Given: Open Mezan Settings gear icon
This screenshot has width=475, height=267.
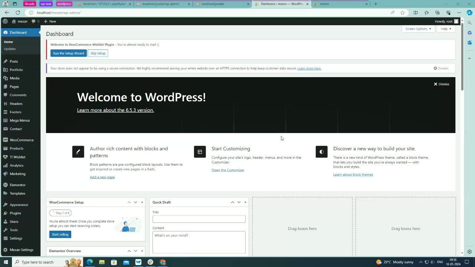Looking at the screenshot, I should click(6, 250).
